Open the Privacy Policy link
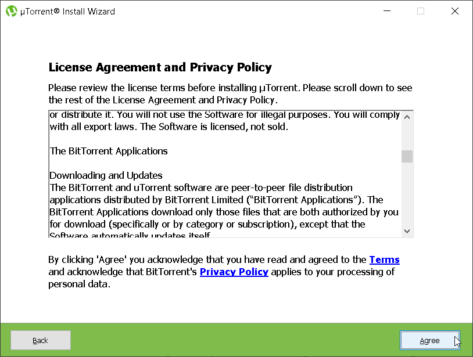The height and width of the screenshot is (357, 473). click(234, 272)
